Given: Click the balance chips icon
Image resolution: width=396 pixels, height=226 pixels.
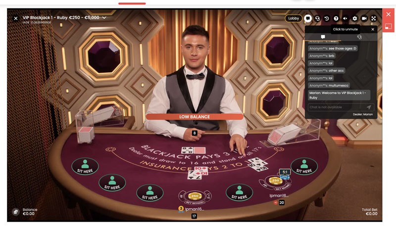Looking at the screenshot, I should pyautogui.click(x=16, y=212).
